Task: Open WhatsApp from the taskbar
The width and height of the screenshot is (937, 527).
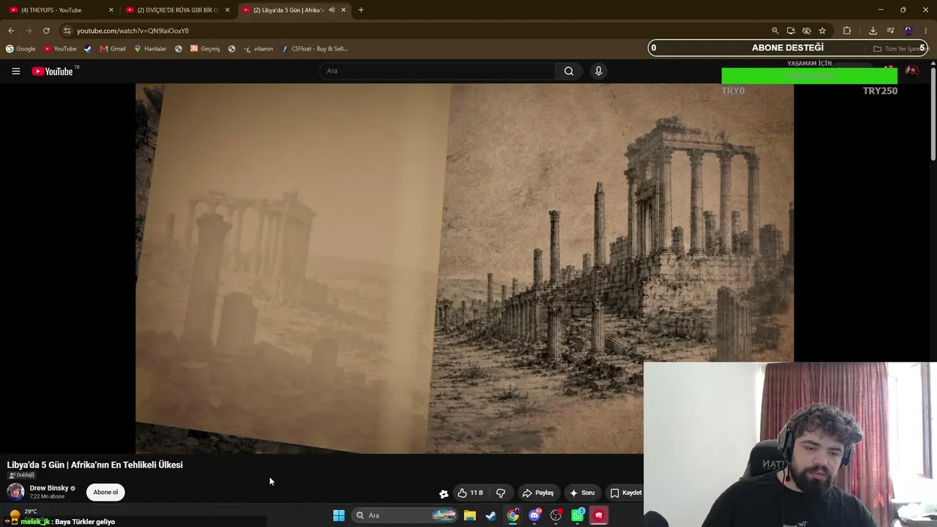Action: pos(578,515)
